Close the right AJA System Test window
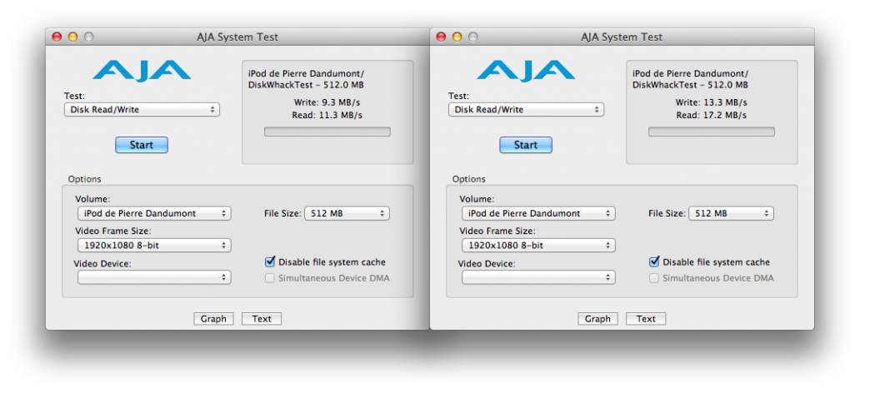 click(x=441, y=37)
